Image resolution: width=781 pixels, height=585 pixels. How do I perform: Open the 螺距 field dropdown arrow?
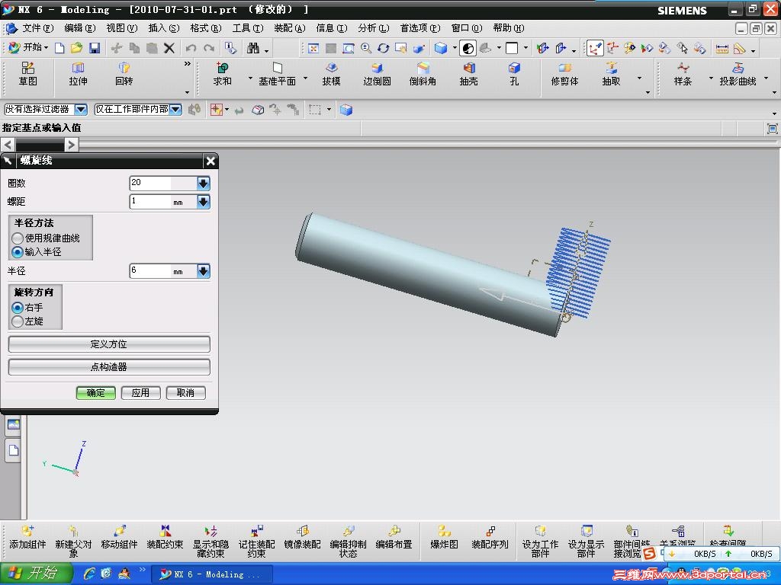[203, 201]
